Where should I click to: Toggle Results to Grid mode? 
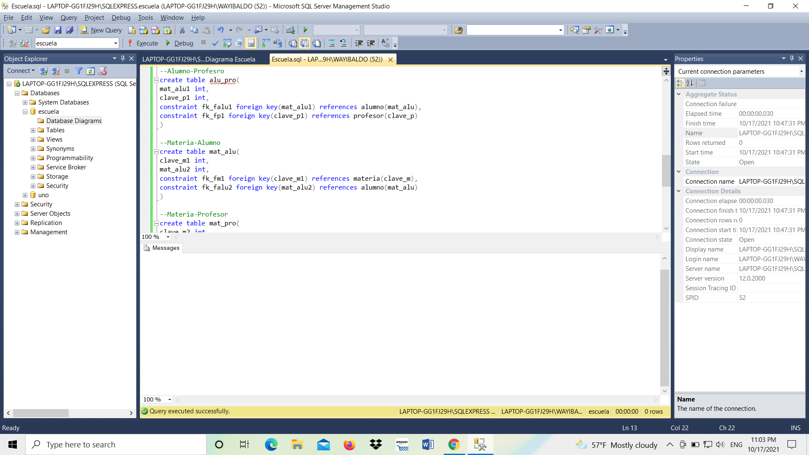tap(305, 43)
